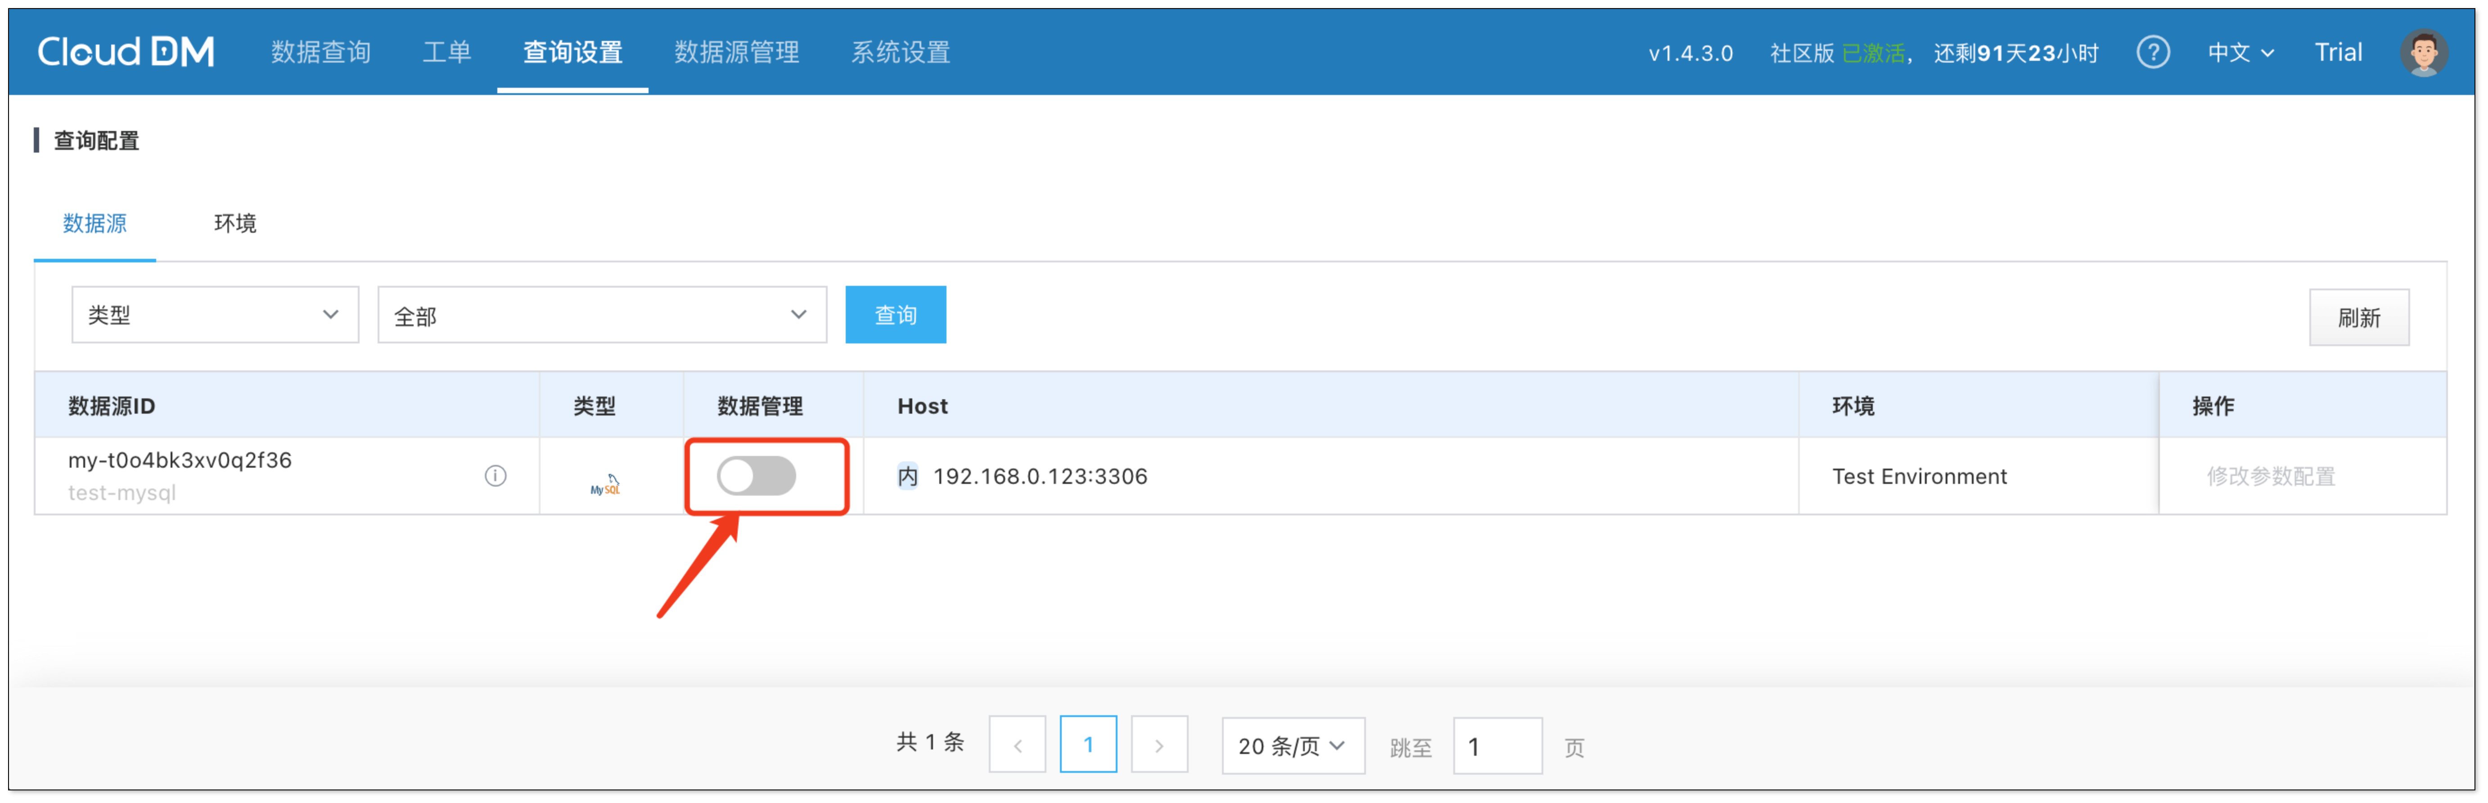Click the 修改参数配置 link
Viewport: 2488px width, 803px height.
pyautogui.click(x=2270, y=476)
